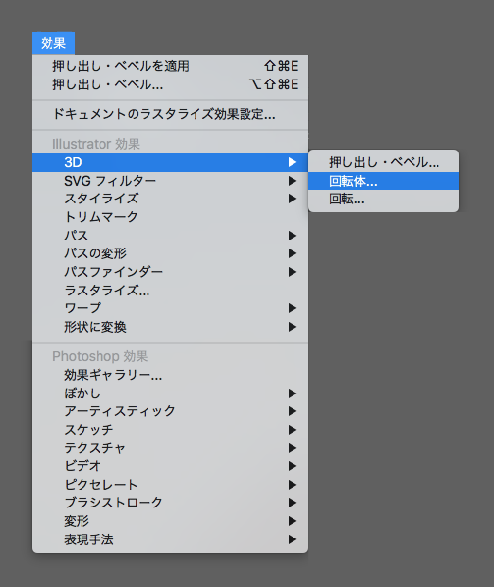Expand the ぼかし submenu
Screen dimensions: 494x587
click(x=171, y=393)
